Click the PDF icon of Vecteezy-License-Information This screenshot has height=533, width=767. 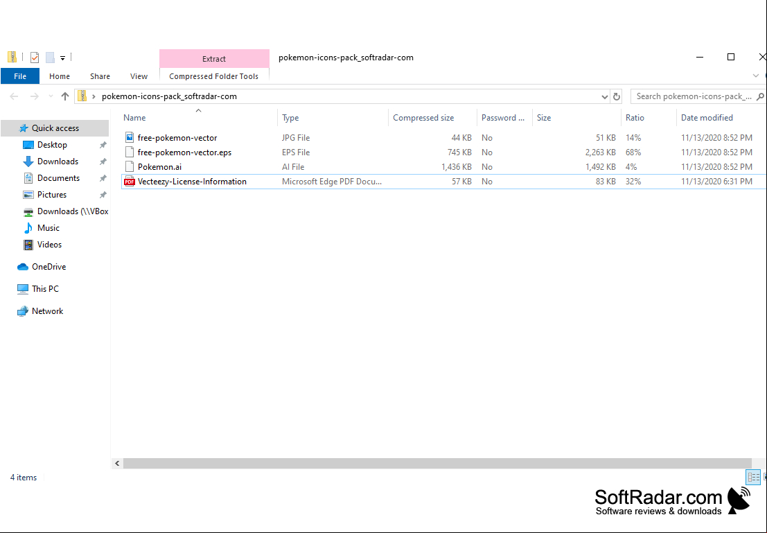click(x=129, y=182)
